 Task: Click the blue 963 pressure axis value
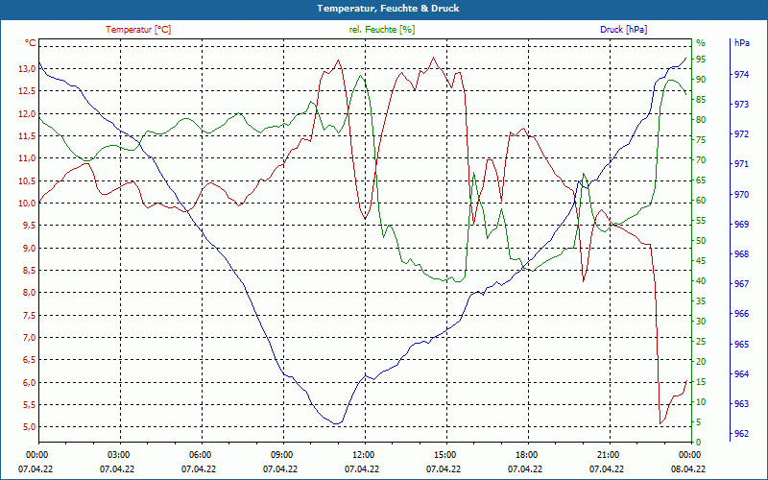pos(742,404)
